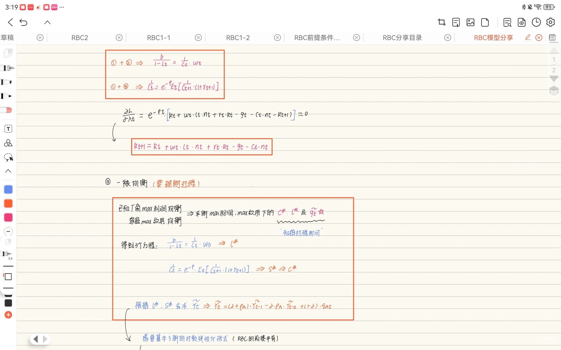Screen dimensions: 561x350
Task: Switch to the RBC分享目录 tab
Action: pyautogui.click(x=402, y=38)
